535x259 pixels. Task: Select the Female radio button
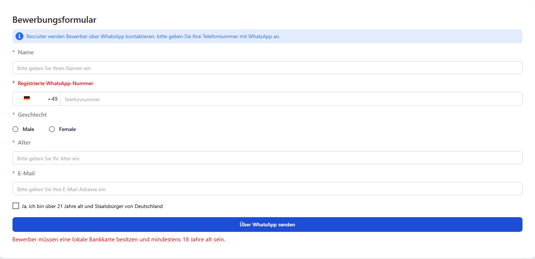click(x=52, y=129)
